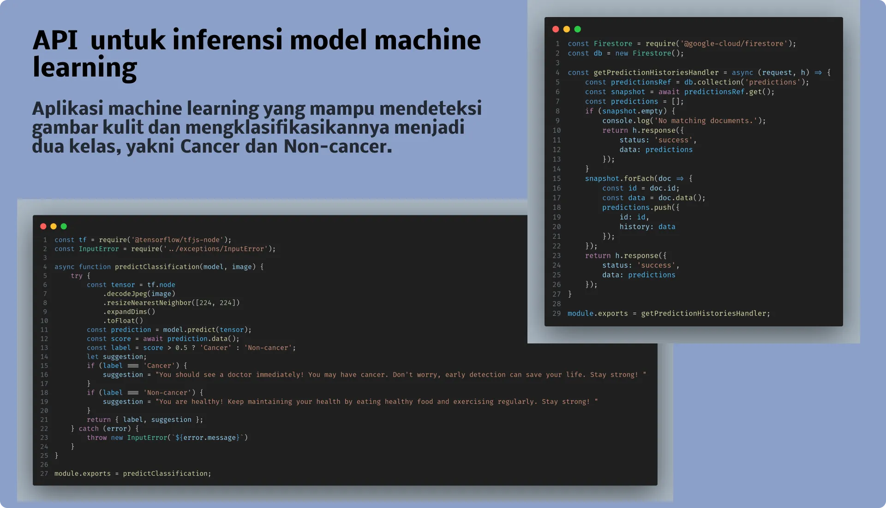
Task: Click the 'id: id,' line
Action: 634,217
